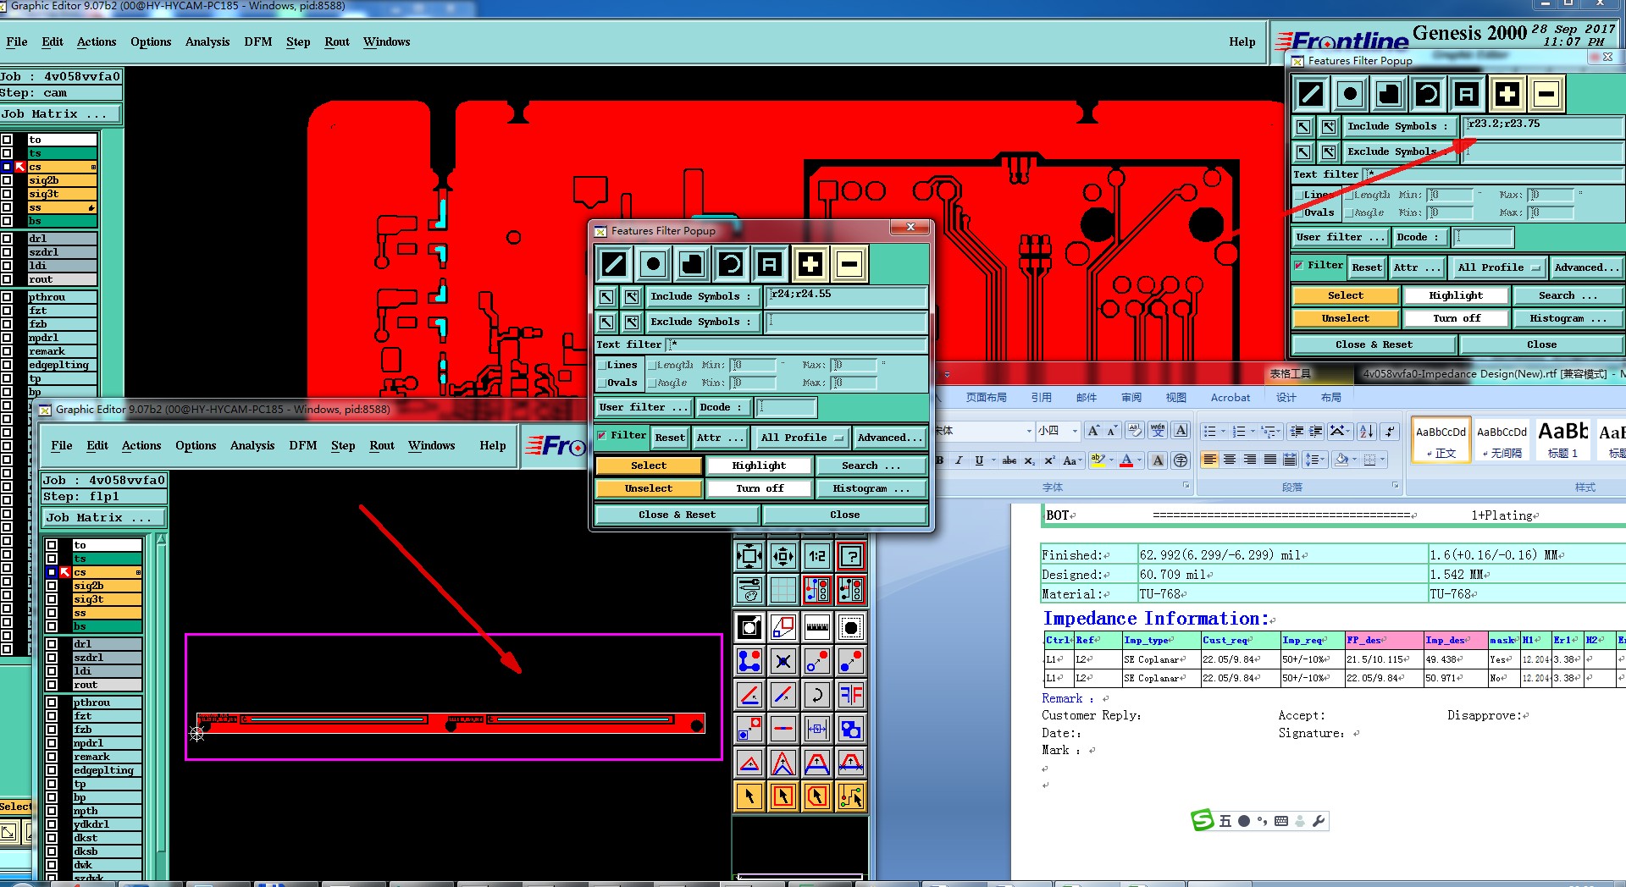
Task: Open Job Matrix button in flp1 window
Action: (104, 517)
